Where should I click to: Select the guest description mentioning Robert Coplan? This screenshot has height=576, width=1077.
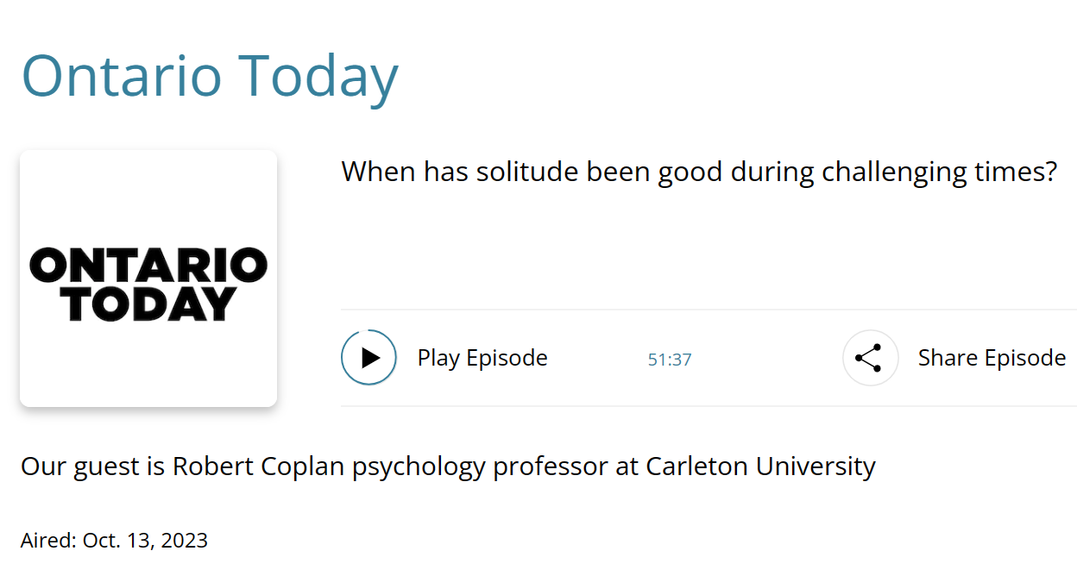[x=447, y=466]
